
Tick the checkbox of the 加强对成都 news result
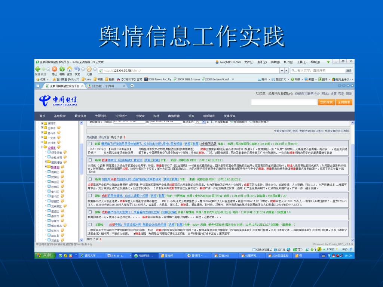90,179
